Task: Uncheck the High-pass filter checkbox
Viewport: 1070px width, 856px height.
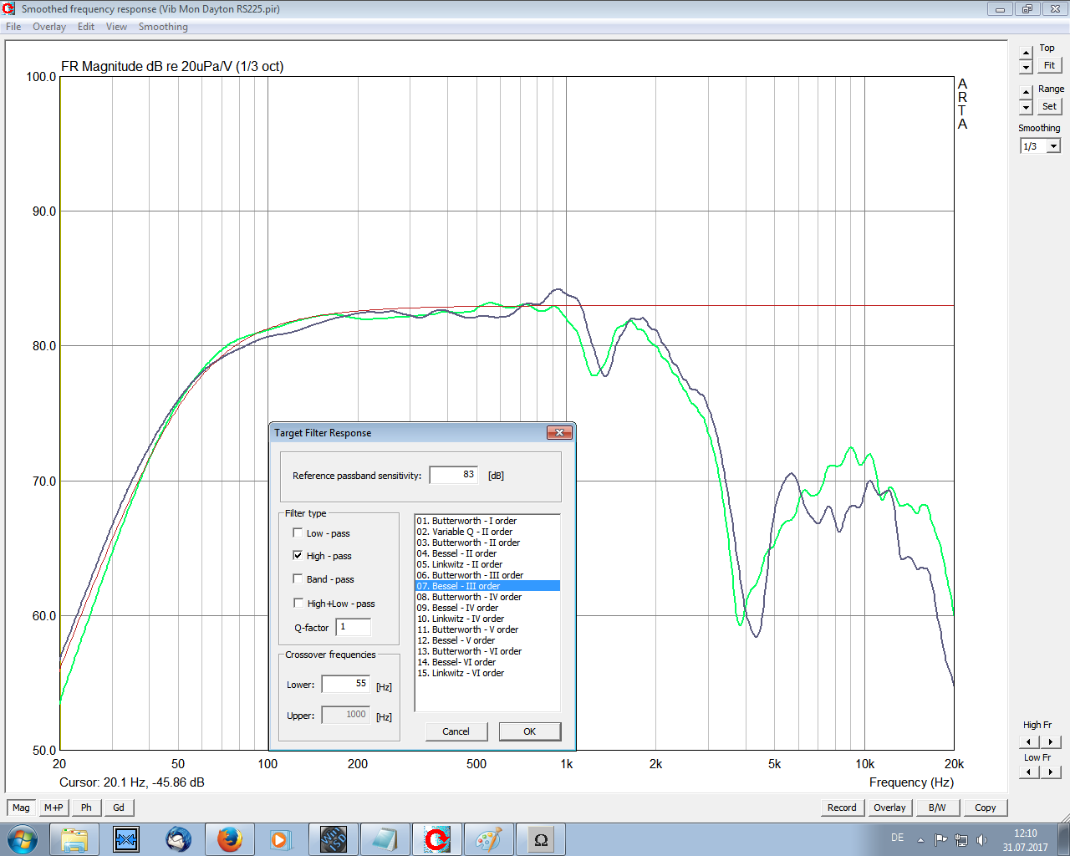Action: (298, 556)
